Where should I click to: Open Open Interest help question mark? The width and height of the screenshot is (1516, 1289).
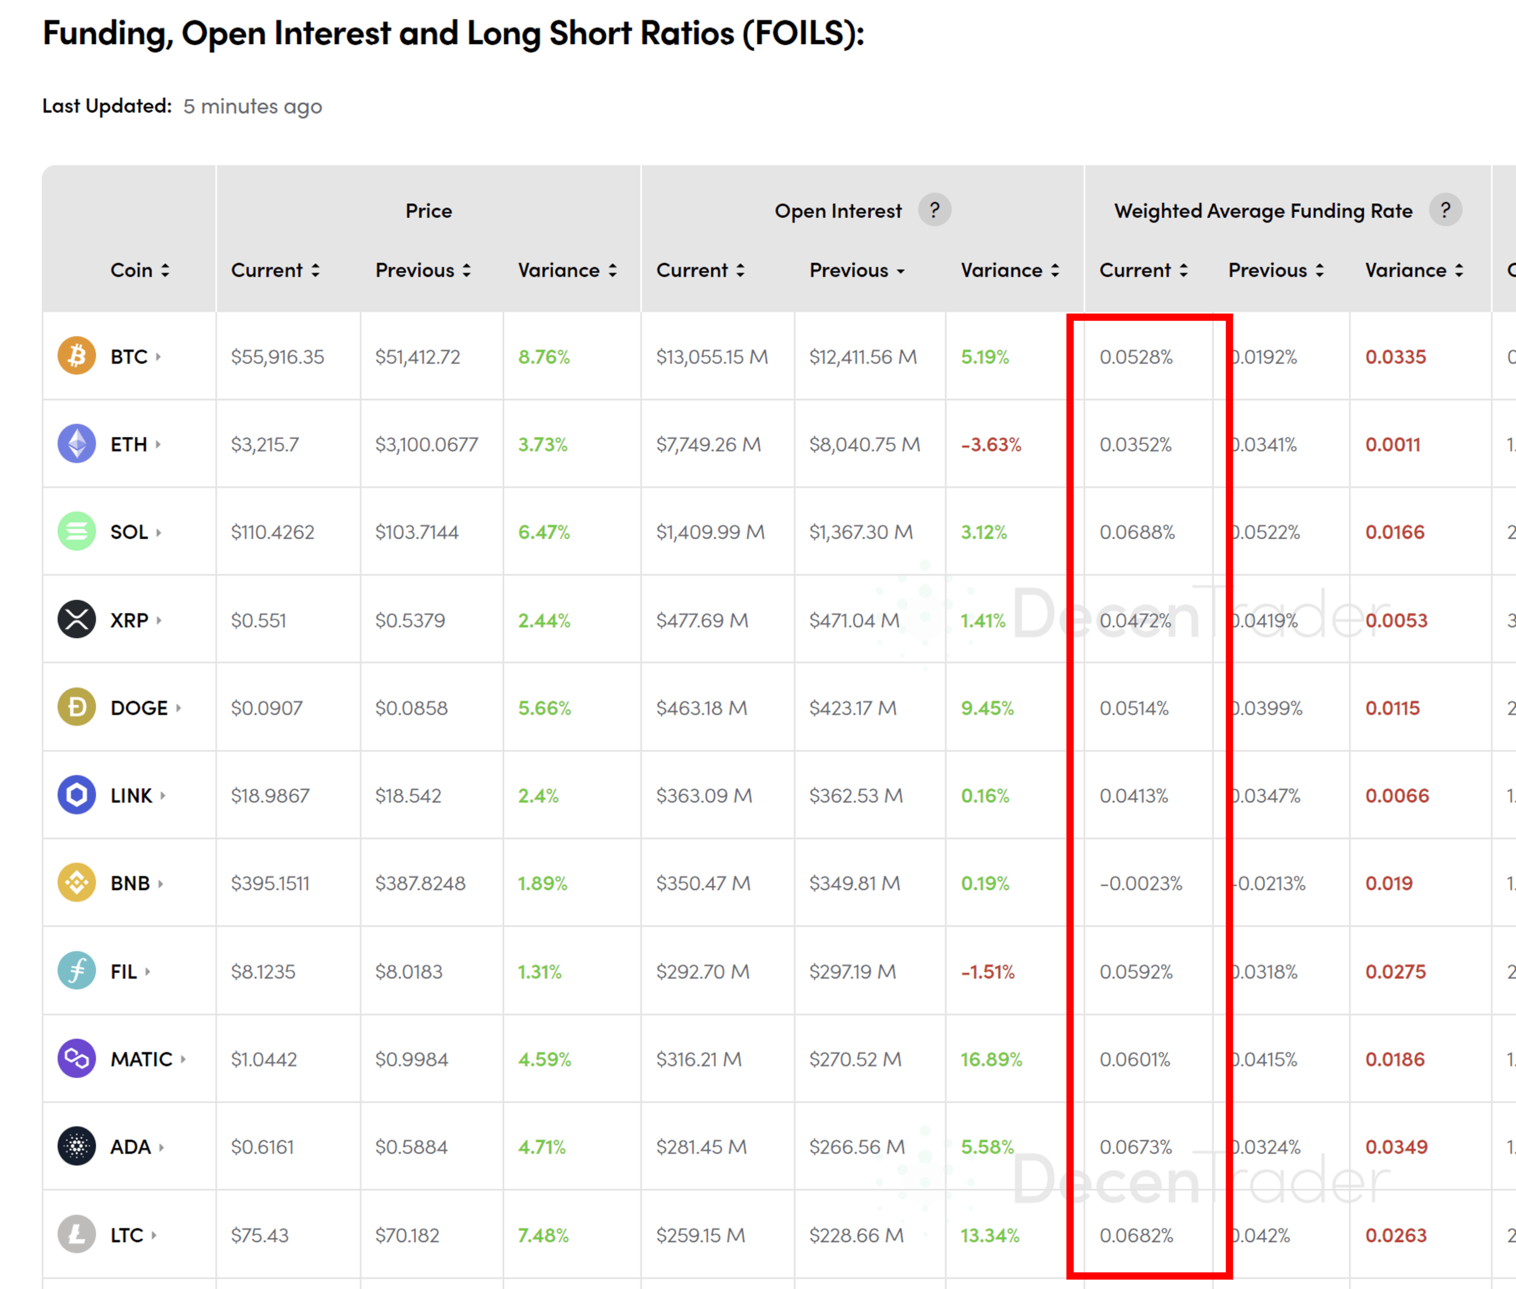934,211
